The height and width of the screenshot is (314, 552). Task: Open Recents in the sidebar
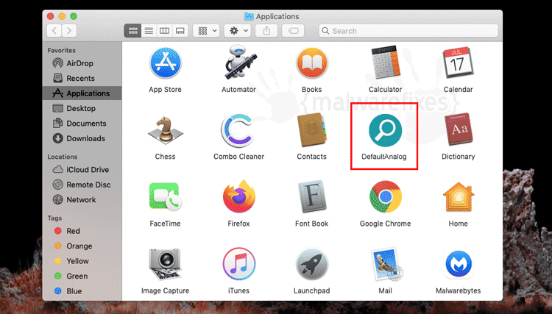point(82,78)
